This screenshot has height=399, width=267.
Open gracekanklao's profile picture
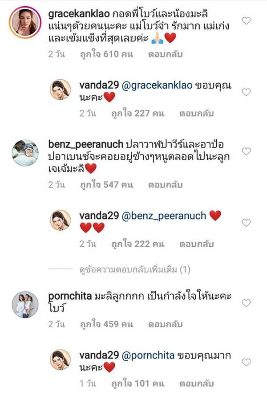click(x=25, y=22)
